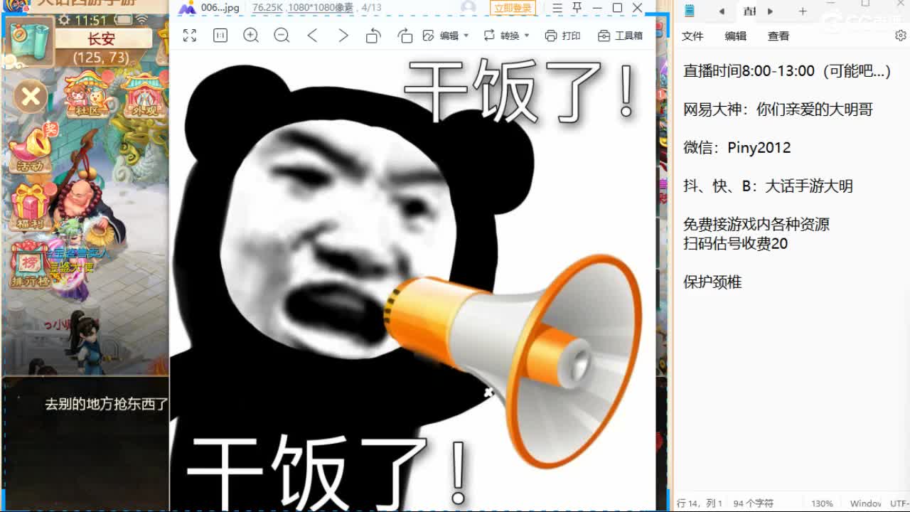This screenshot has width=910, height=512.
Task: Open Notepad 文件 menu
Action: (692, 36)
